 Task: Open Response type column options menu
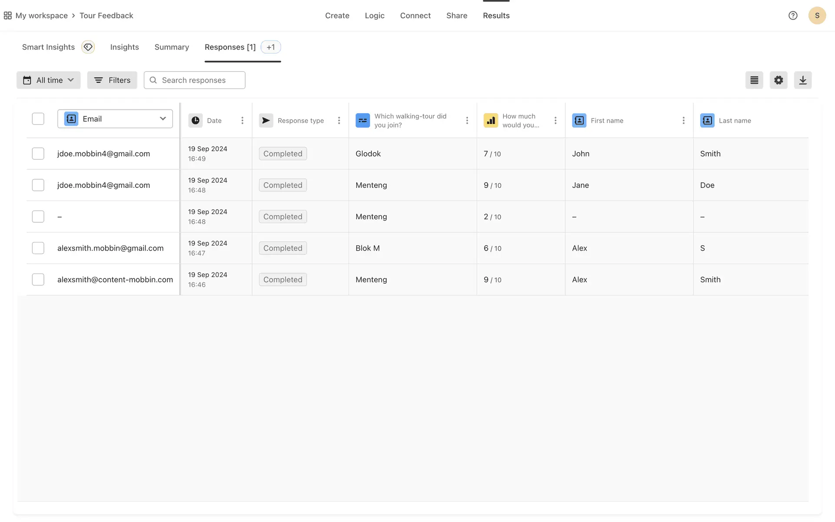click(x=339, y=120)
